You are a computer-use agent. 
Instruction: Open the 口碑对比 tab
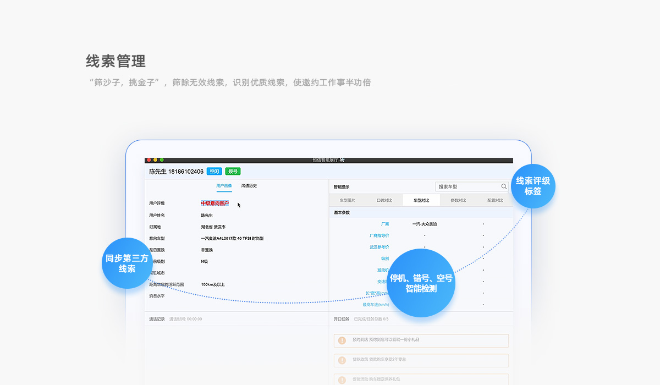(x=384, y=200)
